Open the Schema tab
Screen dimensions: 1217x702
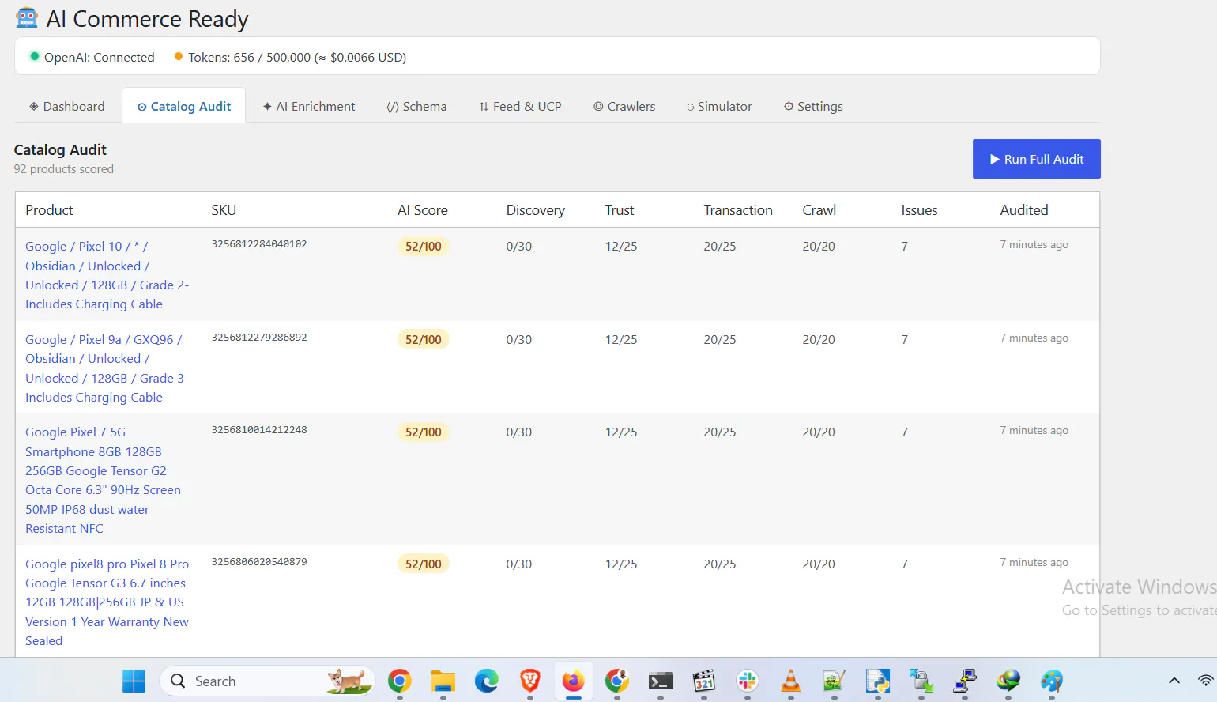tap(416, 106)
